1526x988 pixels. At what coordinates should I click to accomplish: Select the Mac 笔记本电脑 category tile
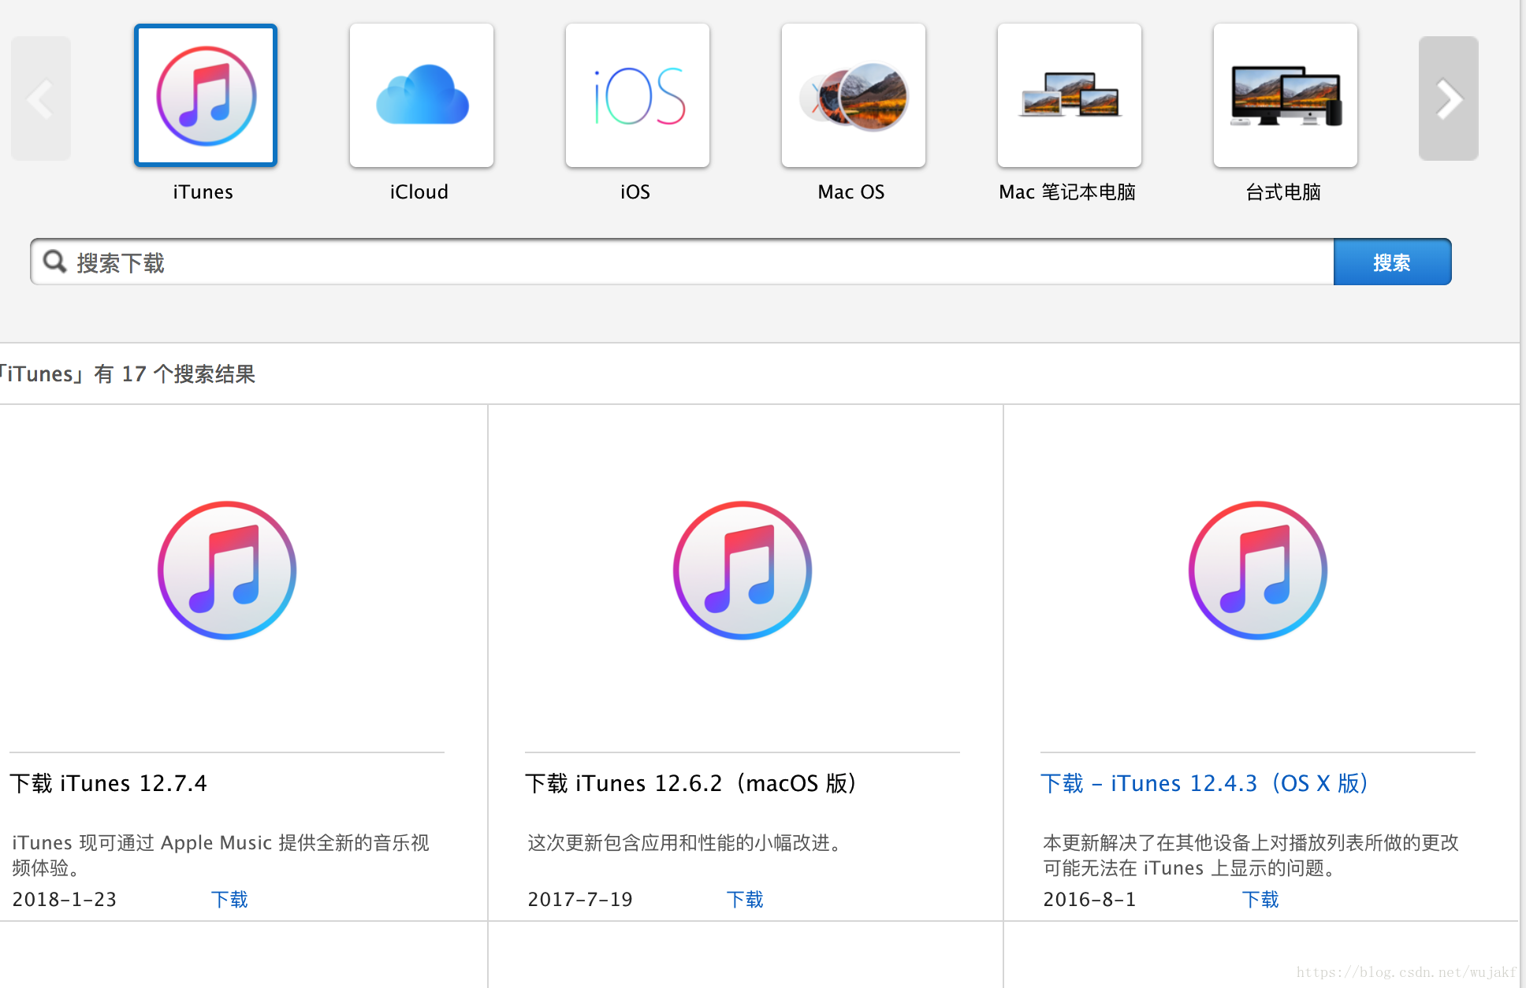tap(1070, 95)
